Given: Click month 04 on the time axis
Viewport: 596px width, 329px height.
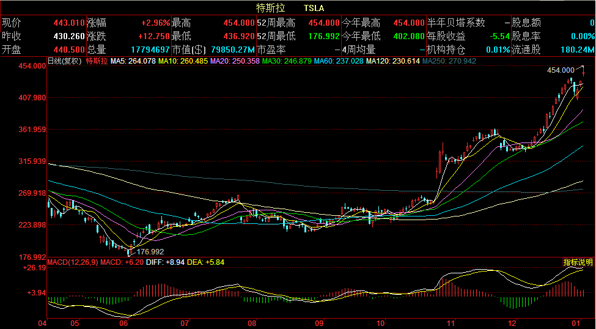Looking at the screenshot, I should tap(43, 323).
